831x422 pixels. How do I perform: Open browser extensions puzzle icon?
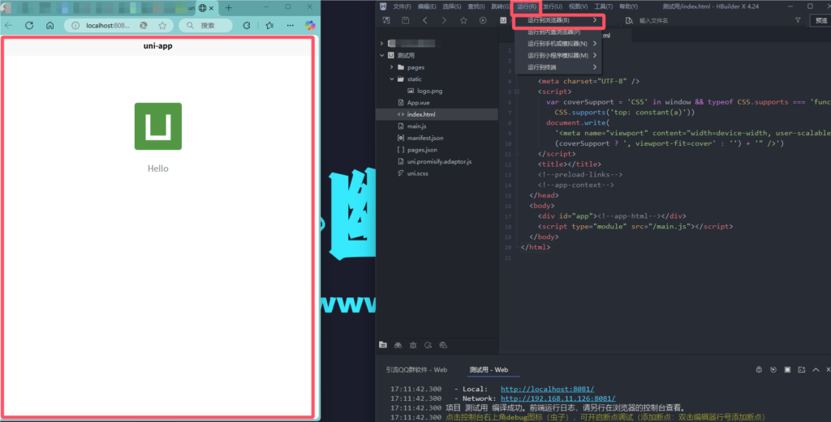point(247,25)
